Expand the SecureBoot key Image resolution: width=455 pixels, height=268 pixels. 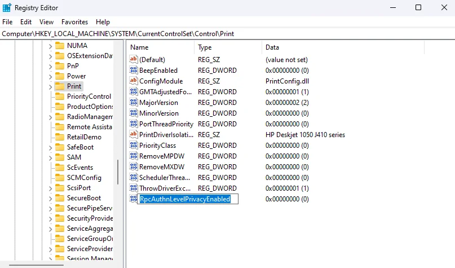50,198
